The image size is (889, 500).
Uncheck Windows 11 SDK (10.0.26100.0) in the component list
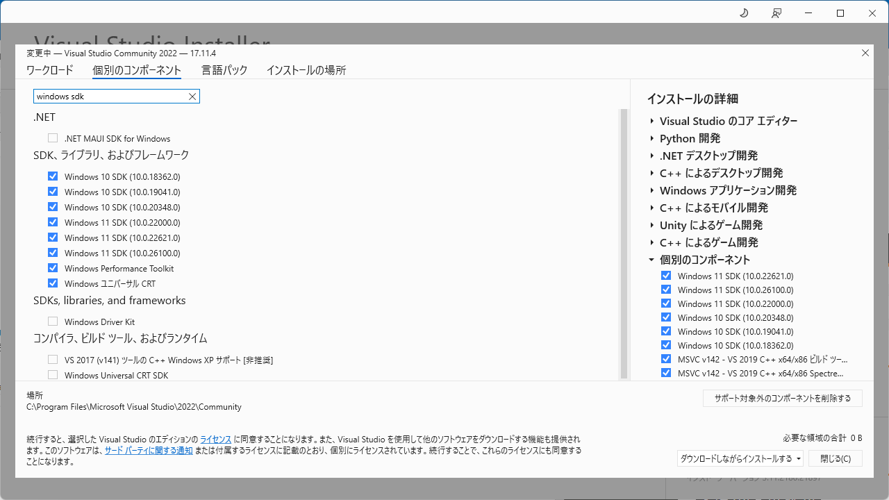pyautogui.click(x=53, y=253)
